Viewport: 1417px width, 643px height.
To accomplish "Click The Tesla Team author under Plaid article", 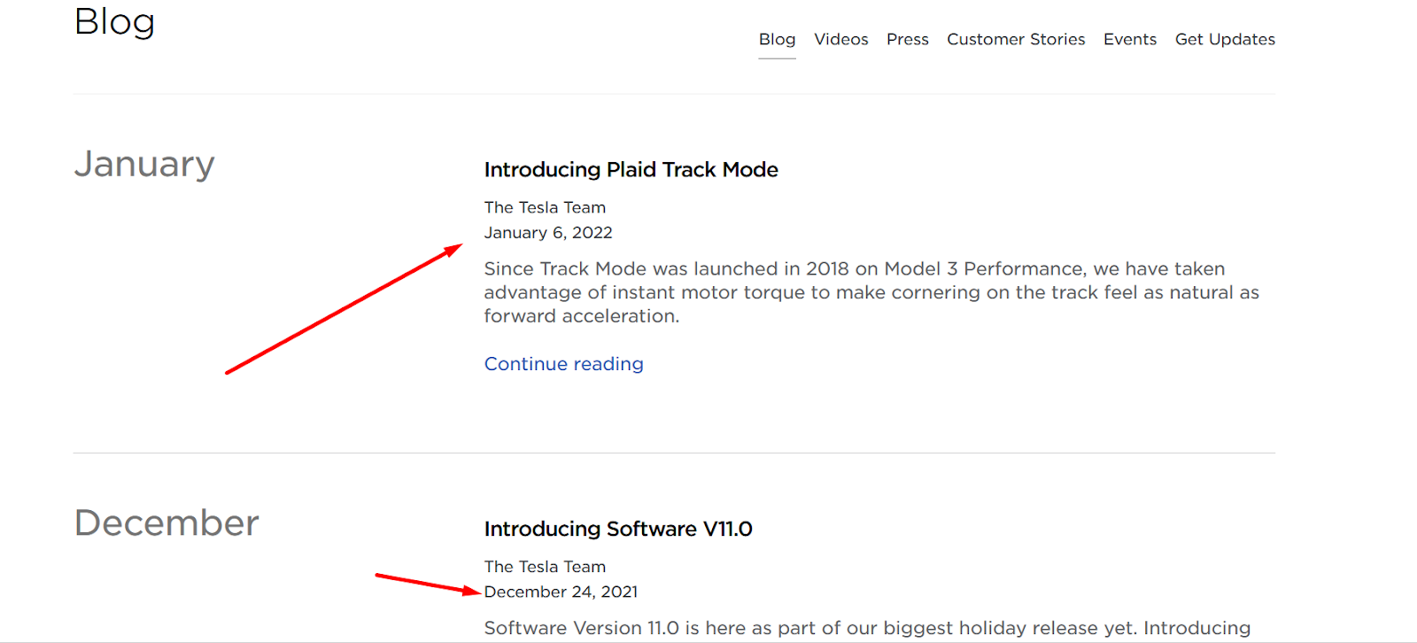I will 545,207.
